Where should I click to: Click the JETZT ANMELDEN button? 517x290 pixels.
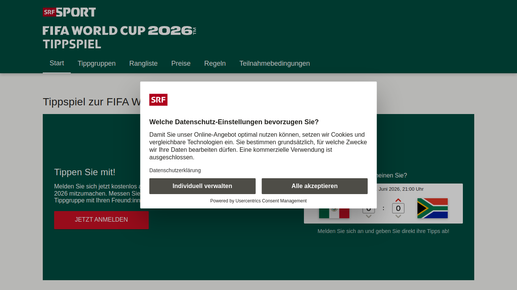[101, 220]
